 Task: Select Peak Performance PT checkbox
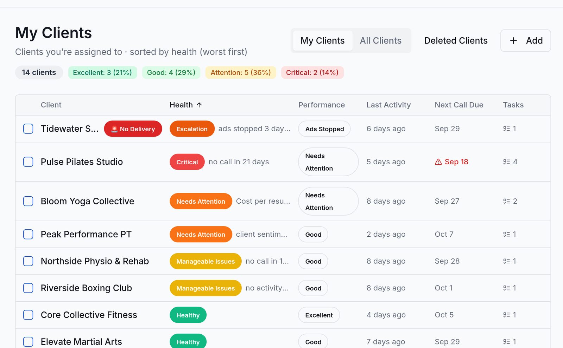28,234
